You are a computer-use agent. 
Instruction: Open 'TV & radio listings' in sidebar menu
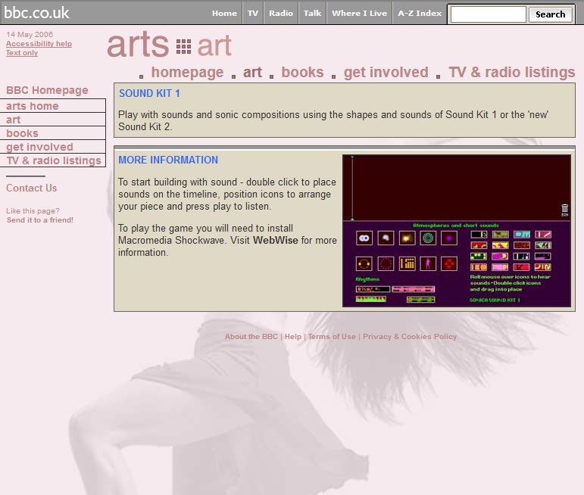click(x=52, y=160)
